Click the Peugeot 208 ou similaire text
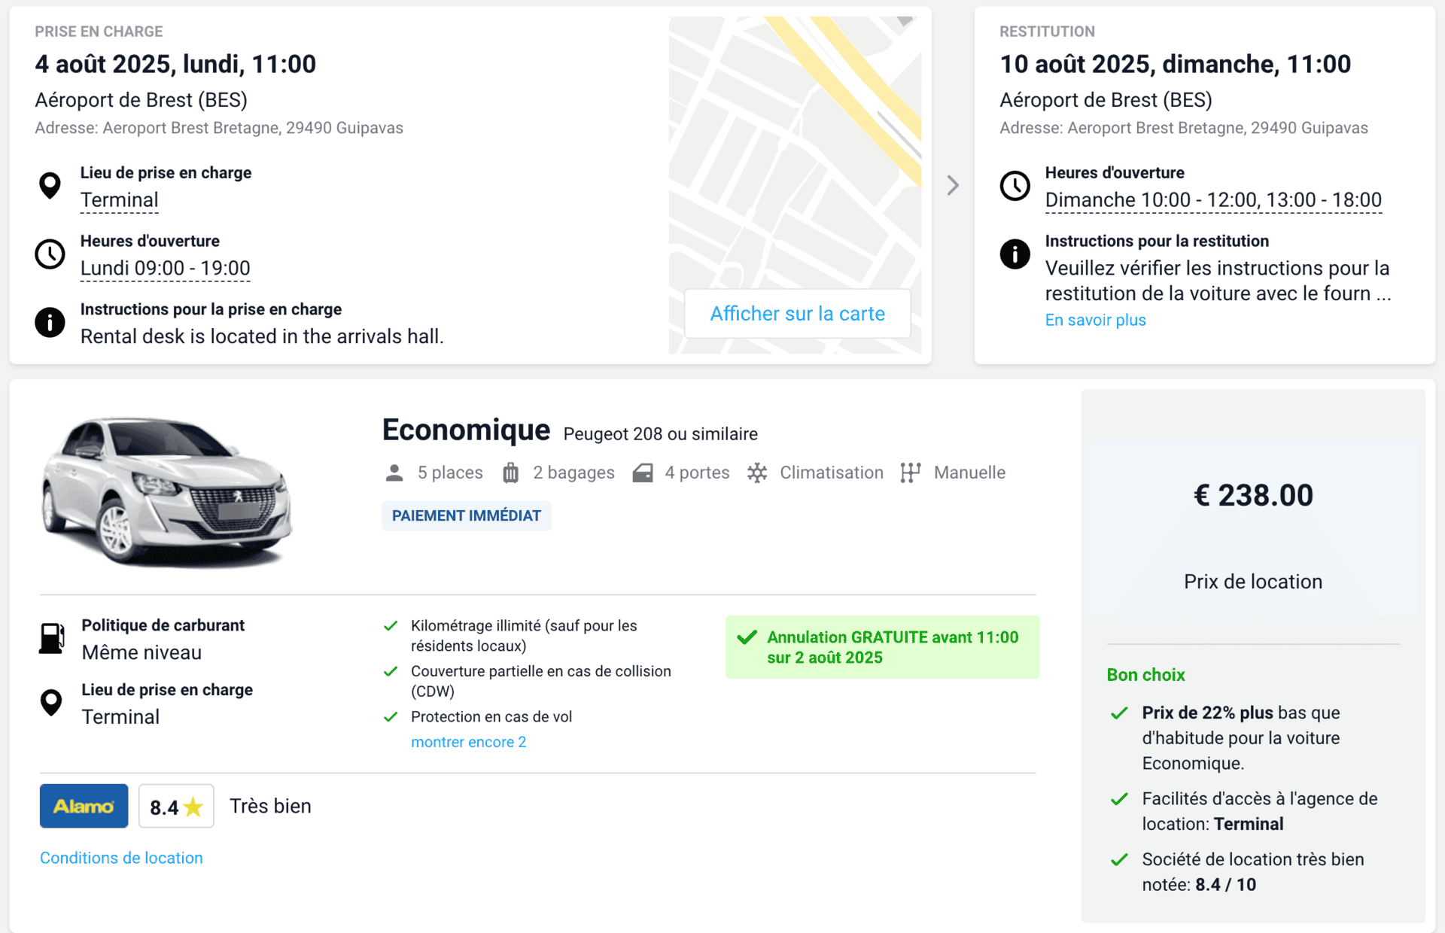 pyautogui.click(x=660, y=434)
